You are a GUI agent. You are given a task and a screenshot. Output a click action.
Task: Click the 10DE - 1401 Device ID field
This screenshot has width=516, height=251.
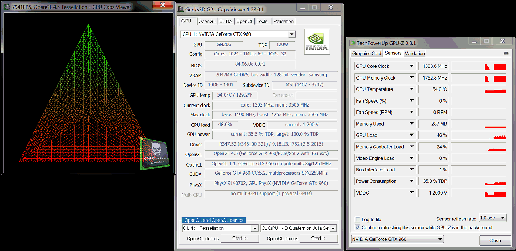click(x=221, y=85)
